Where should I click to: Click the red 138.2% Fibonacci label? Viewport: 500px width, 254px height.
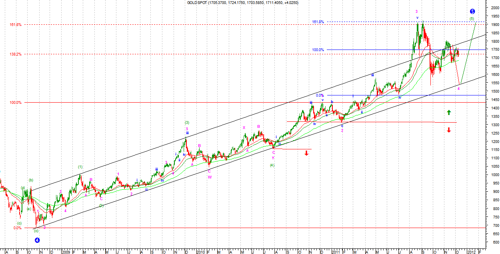[16, 54]
